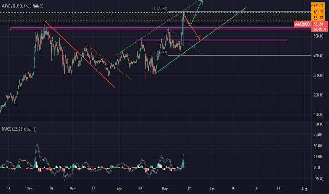Select the 0(401.22) Fibonacci level label
The width and height of the screenshot is (329, 194).
pos(160,53)
